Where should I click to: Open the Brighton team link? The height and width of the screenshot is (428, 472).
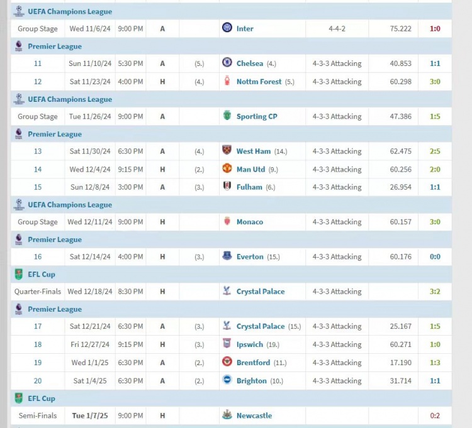click(x=252, y=381)
